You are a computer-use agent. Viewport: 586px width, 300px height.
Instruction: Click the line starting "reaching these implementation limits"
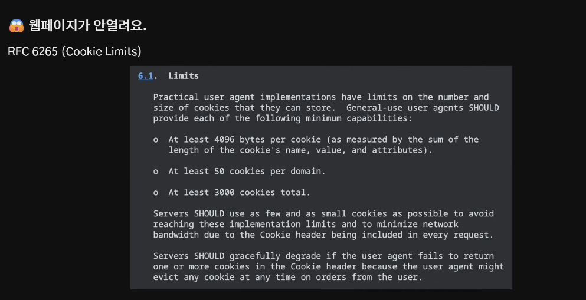[305, 225]
